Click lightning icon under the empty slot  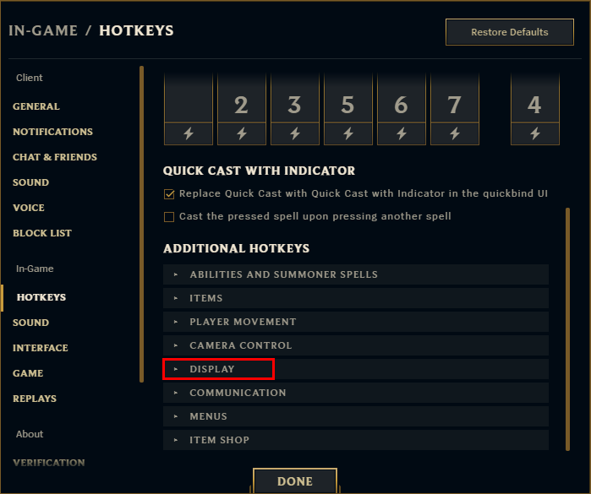[188, 133]
